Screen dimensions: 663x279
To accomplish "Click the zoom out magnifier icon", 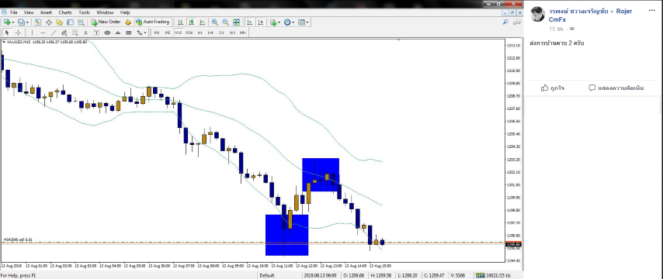I will (x=225, y=22).
